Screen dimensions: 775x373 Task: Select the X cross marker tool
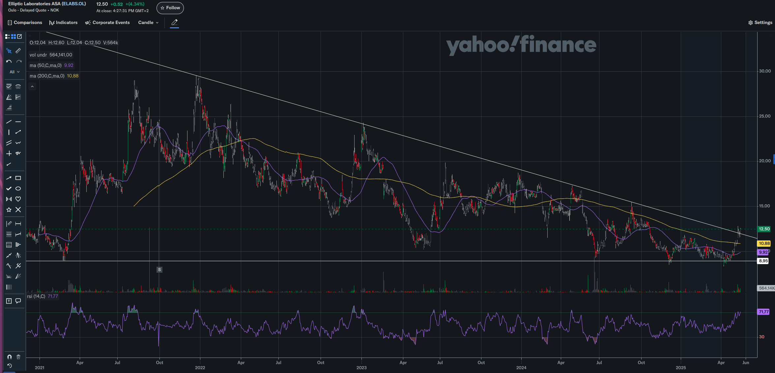tap(18, 210)
